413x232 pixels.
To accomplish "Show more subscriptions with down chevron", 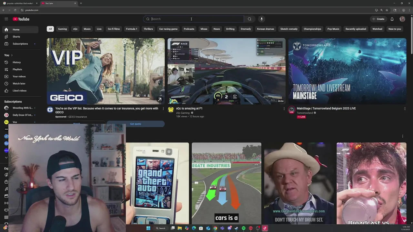I will pyautogui.click(x=6, y=158).
